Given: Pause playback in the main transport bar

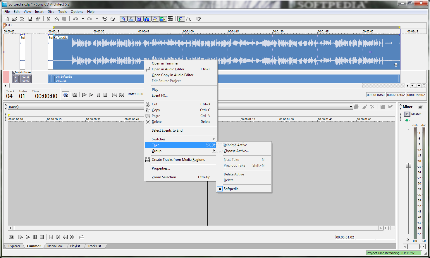Looking at the screenshot, I should [x=98, y=95].
